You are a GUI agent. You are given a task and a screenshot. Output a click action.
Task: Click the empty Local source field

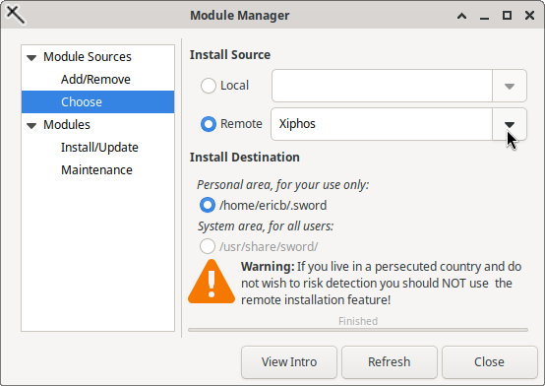pos(382,86)
